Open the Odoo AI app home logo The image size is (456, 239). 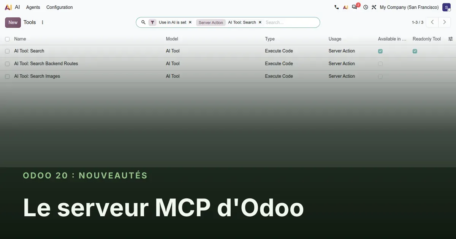tap(8, 7)
